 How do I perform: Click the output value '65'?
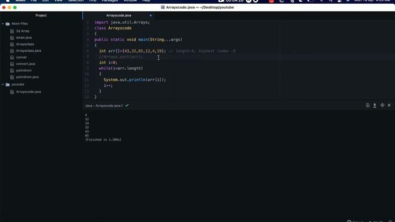[x=87, y=136]
